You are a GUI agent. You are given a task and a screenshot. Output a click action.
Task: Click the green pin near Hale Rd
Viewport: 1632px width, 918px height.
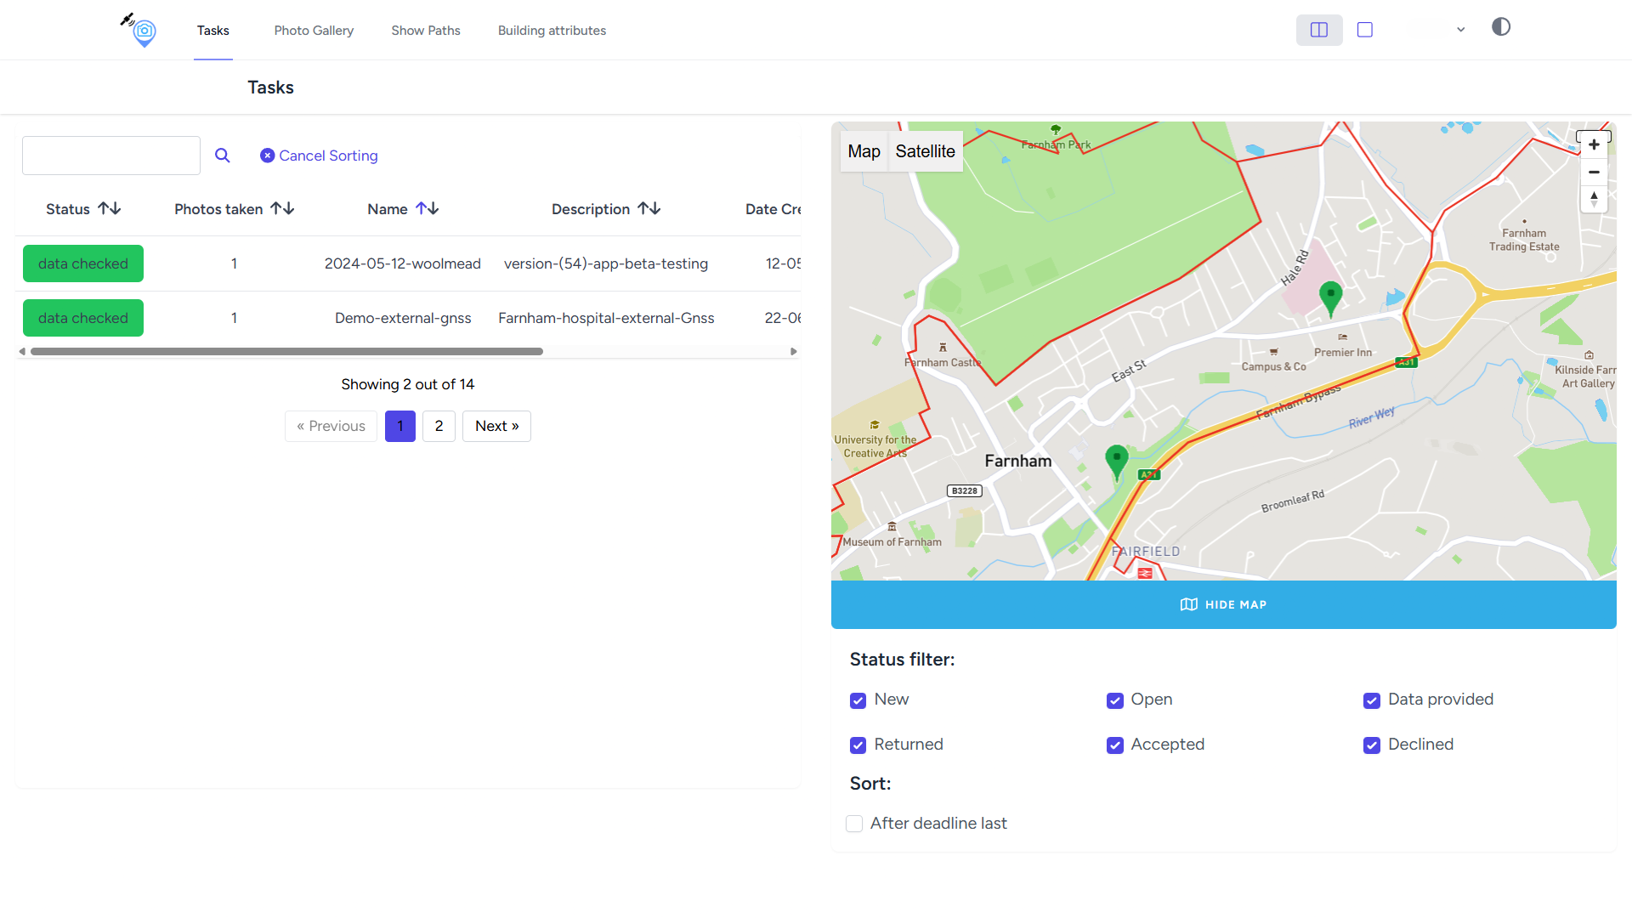click(1330, 297)
